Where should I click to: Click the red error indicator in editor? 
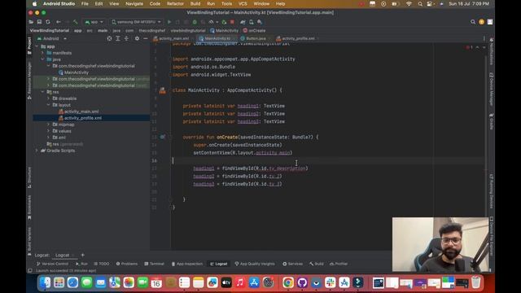coord(469,47)
